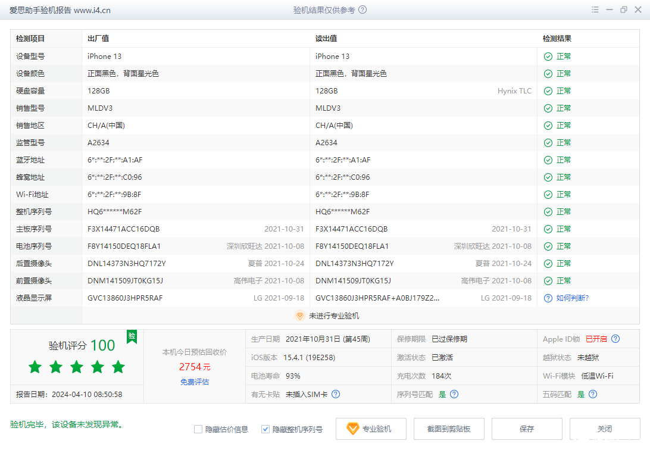This screenshot has width=650, height=450.
Task: Click the 已开启 Apple ID lock status
Action: point(596,339)
